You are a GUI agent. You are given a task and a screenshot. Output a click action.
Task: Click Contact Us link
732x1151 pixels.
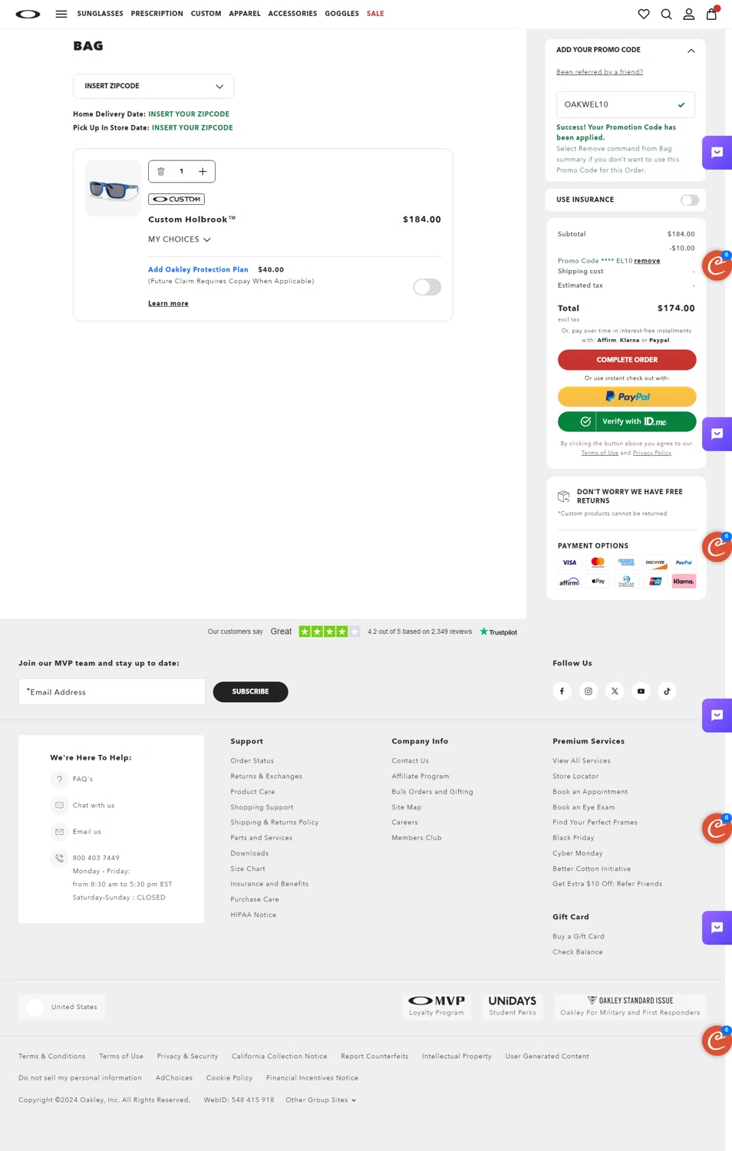pyautogui.click(x=410, y=760)
